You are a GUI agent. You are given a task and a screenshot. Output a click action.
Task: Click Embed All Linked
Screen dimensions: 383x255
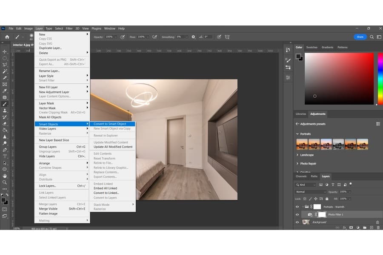(x=112, y=188)
